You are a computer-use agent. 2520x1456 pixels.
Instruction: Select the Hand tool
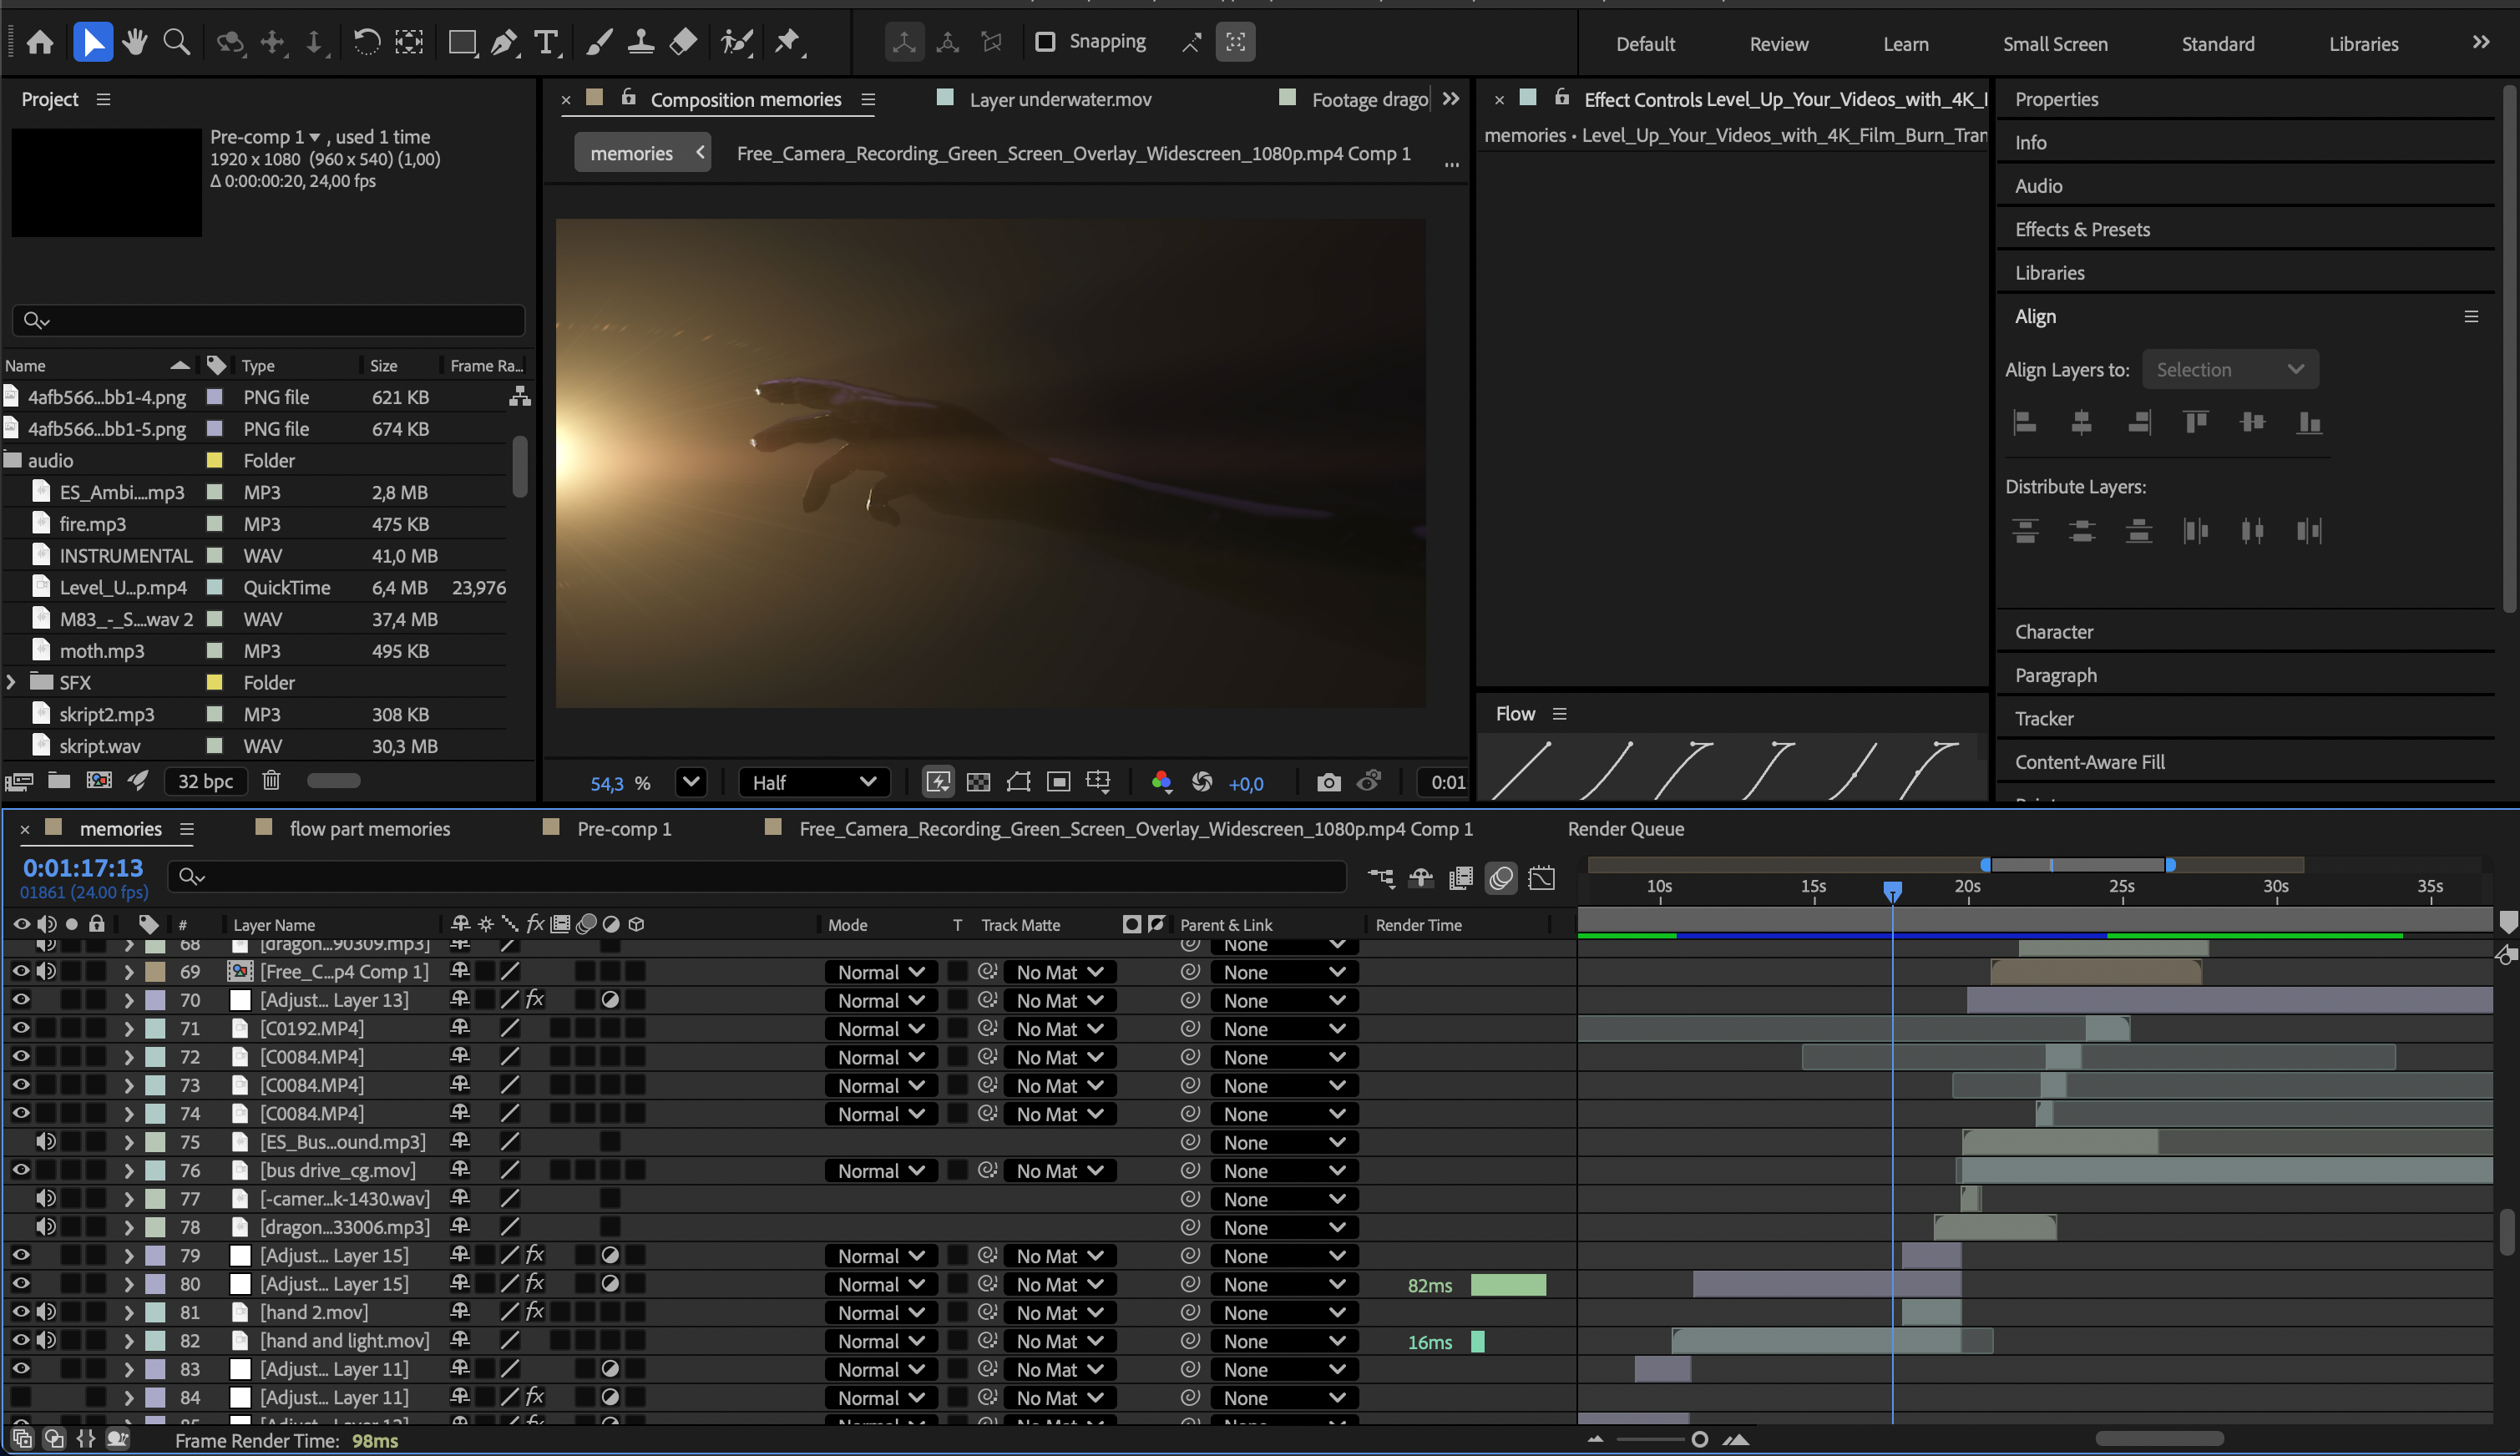135,42
